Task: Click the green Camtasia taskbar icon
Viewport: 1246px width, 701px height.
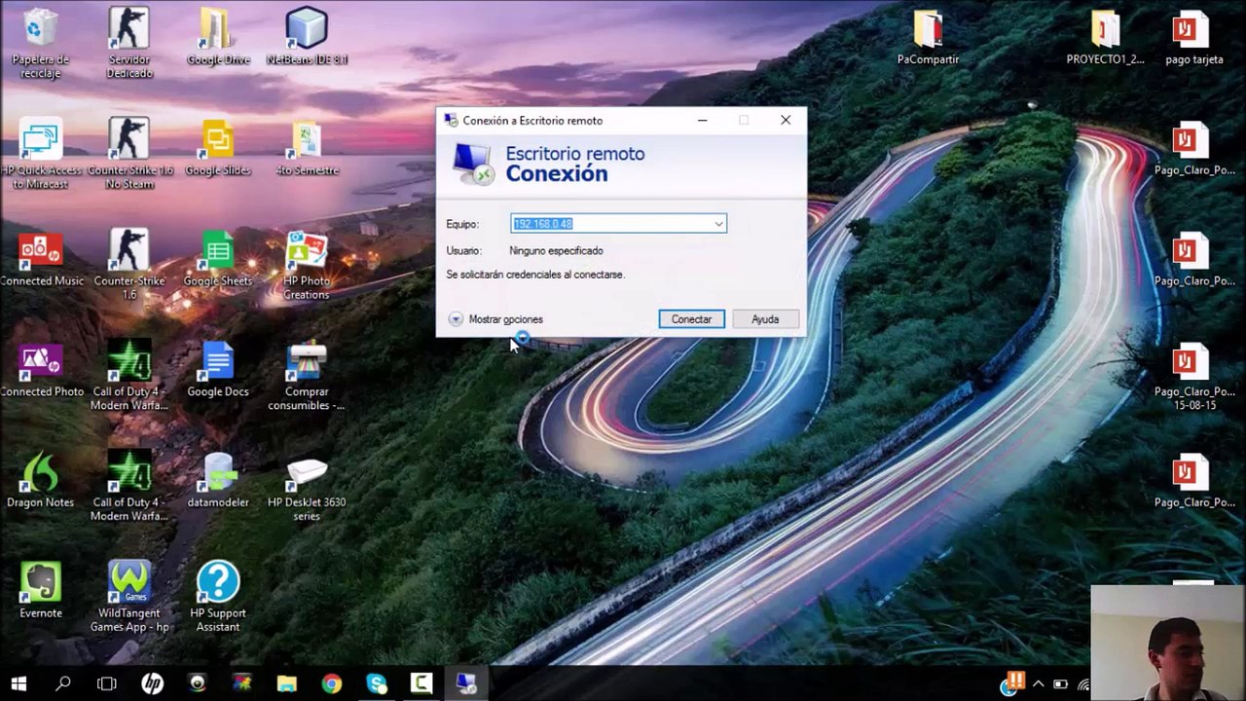Action: click(421, 683)
